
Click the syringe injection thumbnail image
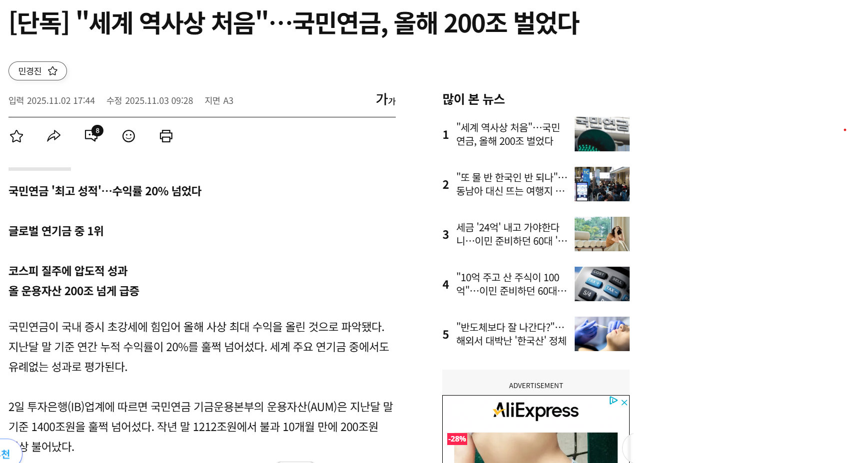(x=602, y=334)
